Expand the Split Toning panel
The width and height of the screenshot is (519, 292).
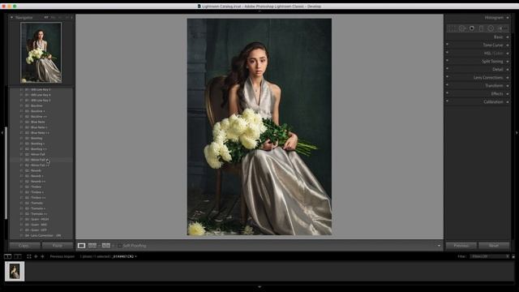(x=508, y=62)
